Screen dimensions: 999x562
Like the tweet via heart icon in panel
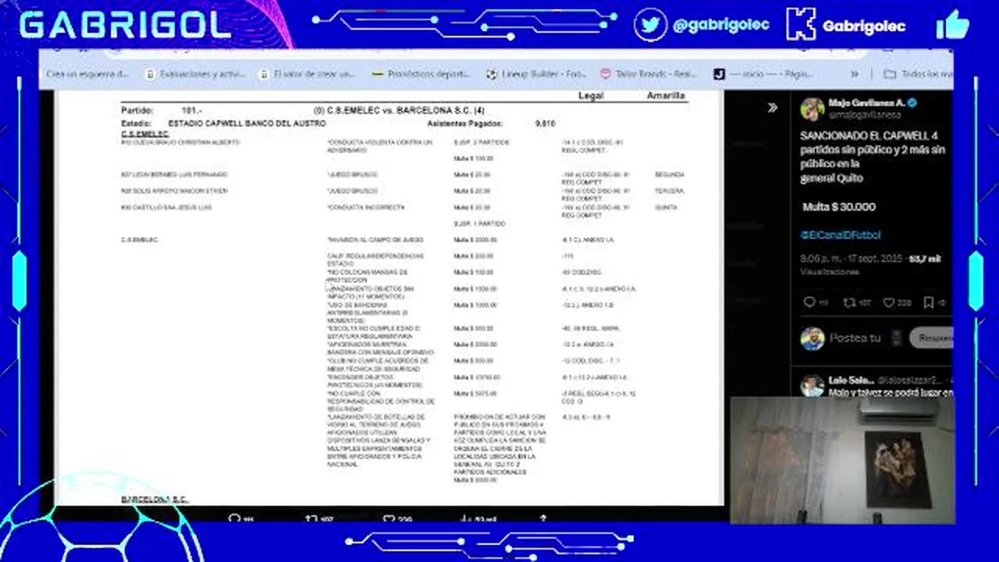[889, 302]
